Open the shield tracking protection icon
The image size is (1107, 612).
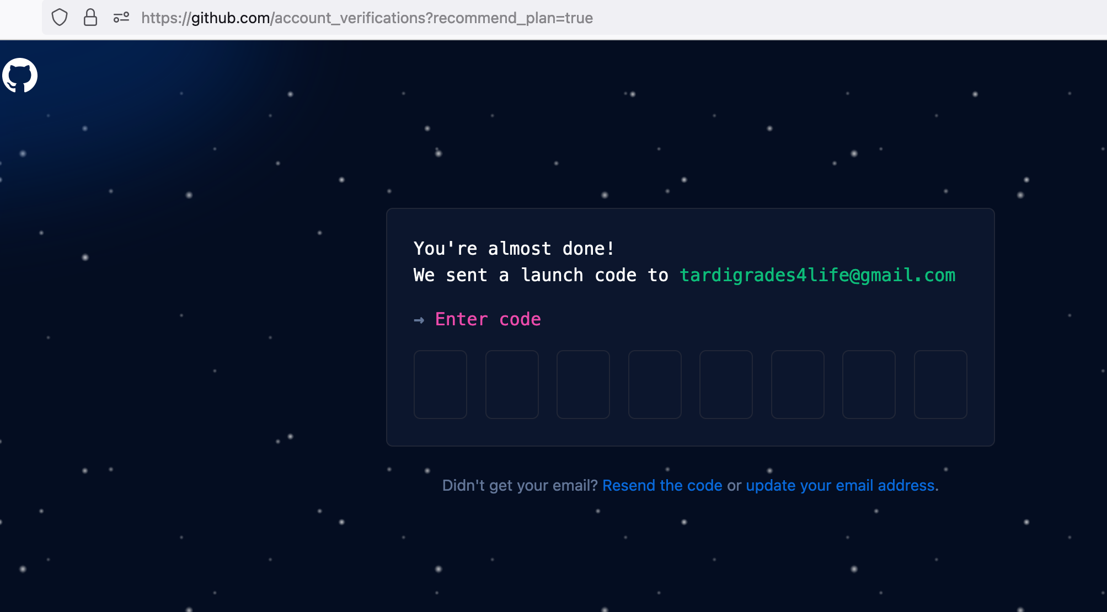[x=60, y=18]
